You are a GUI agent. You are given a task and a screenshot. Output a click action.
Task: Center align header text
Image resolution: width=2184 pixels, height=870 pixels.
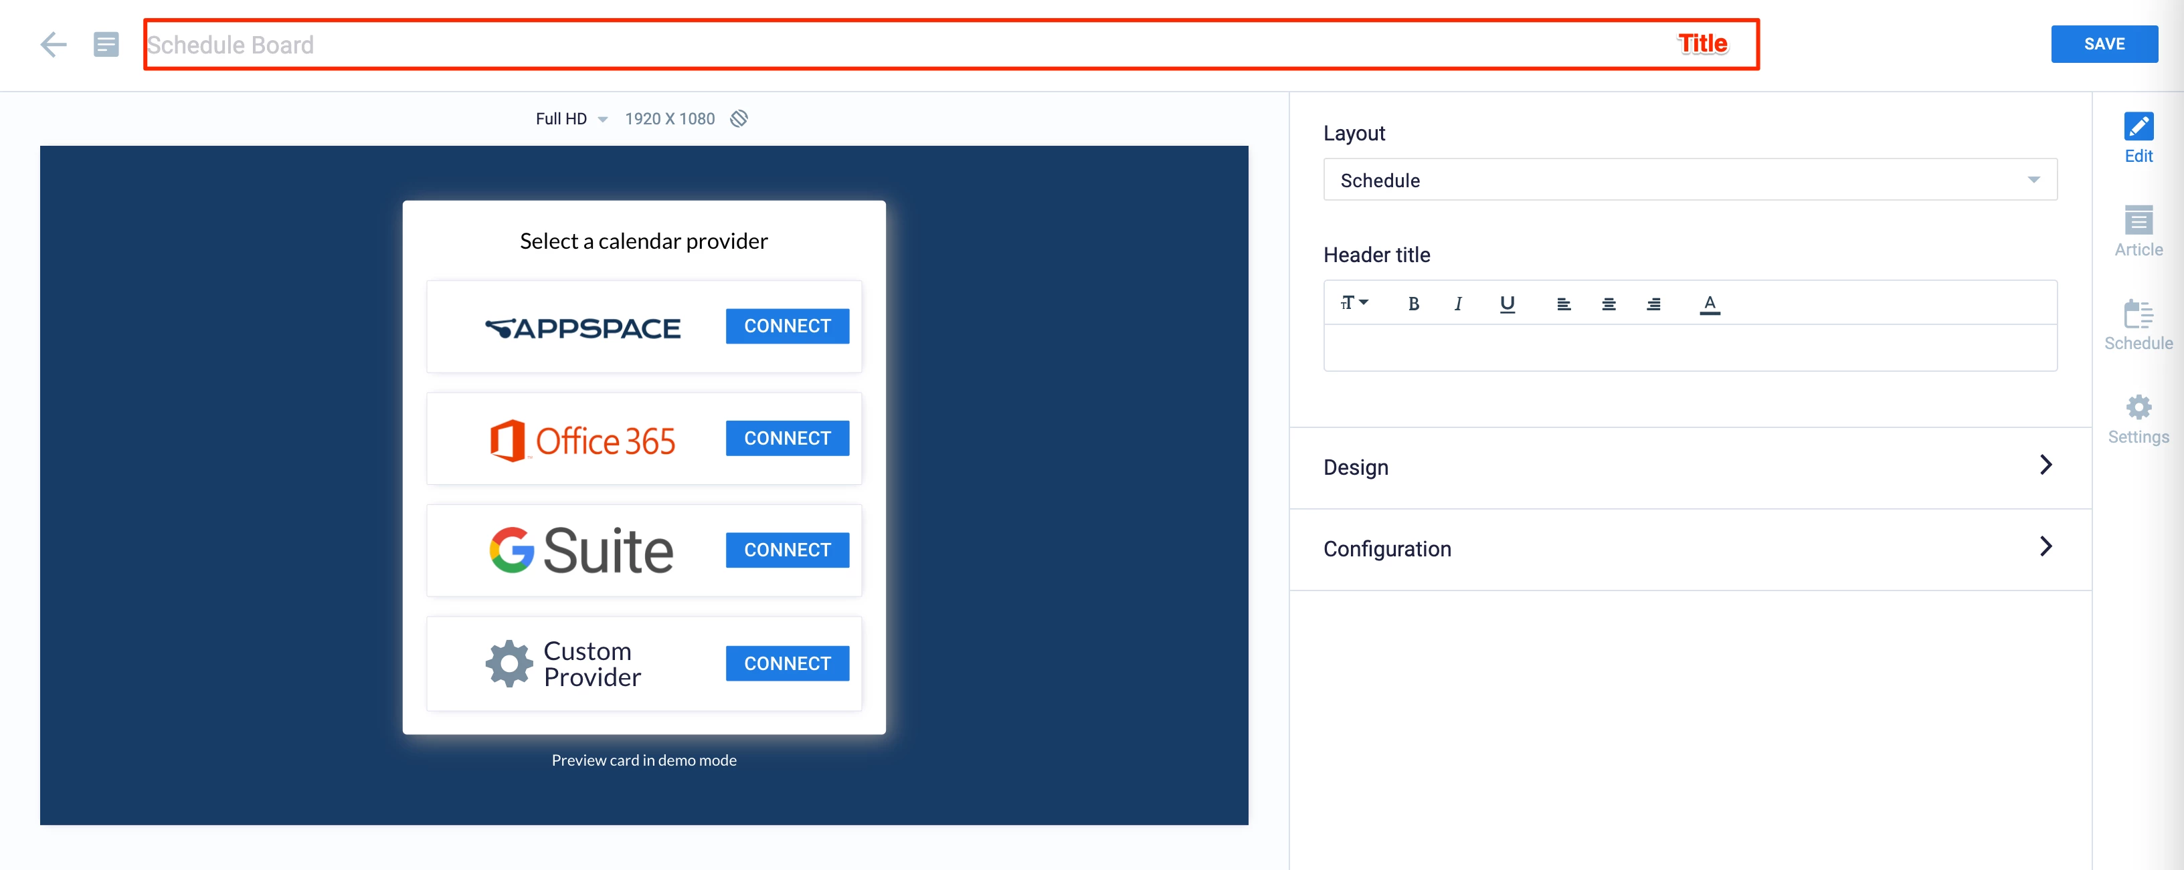(x=1609, y=304)
